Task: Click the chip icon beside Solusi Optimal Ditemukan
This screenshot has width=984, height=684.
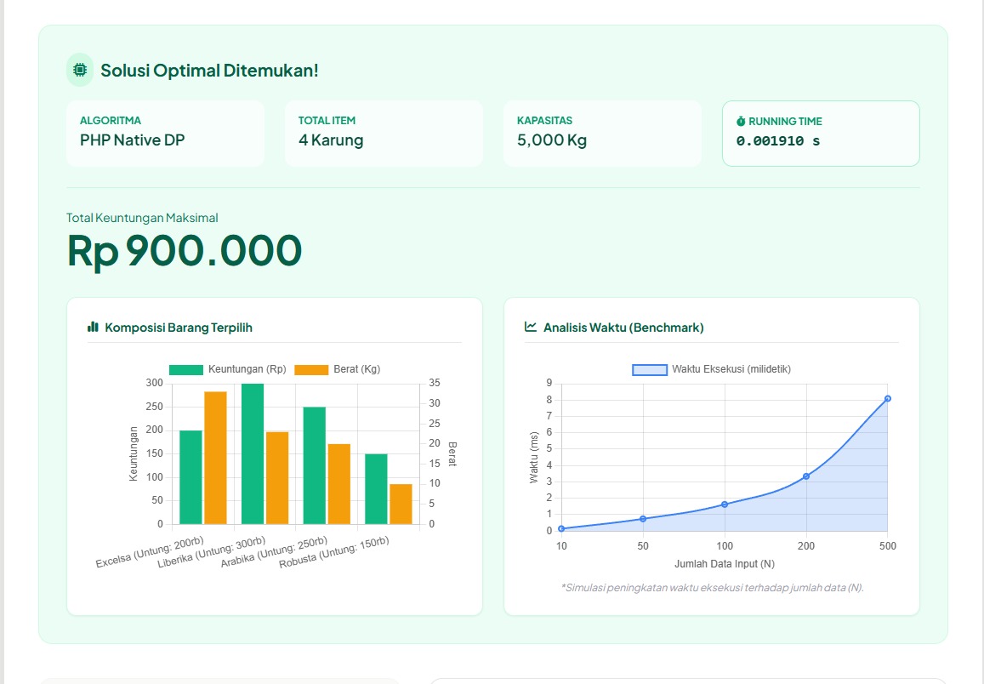Action: 80,70
